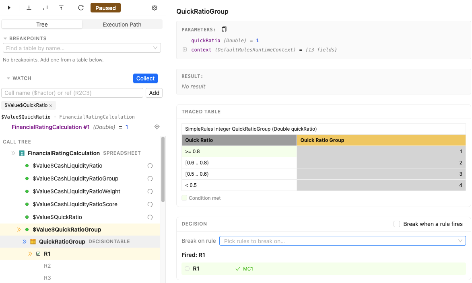Click the Paused status badge

[105, 8]
